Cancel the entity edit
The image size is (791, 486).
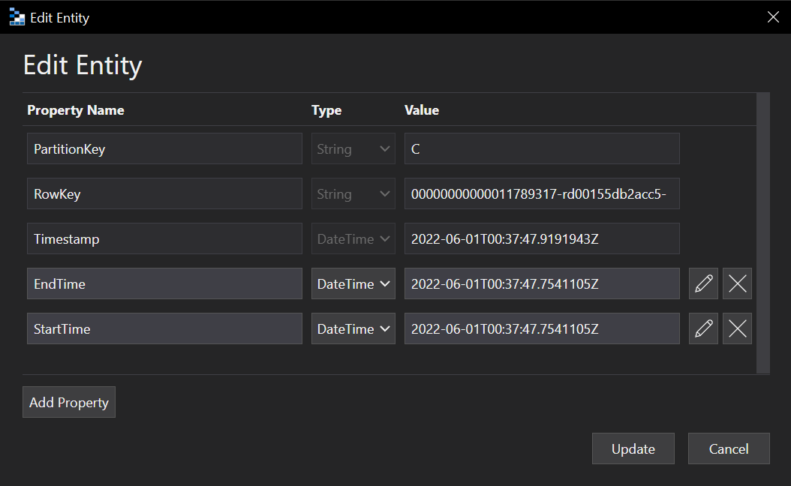click(x=729, y=448)
